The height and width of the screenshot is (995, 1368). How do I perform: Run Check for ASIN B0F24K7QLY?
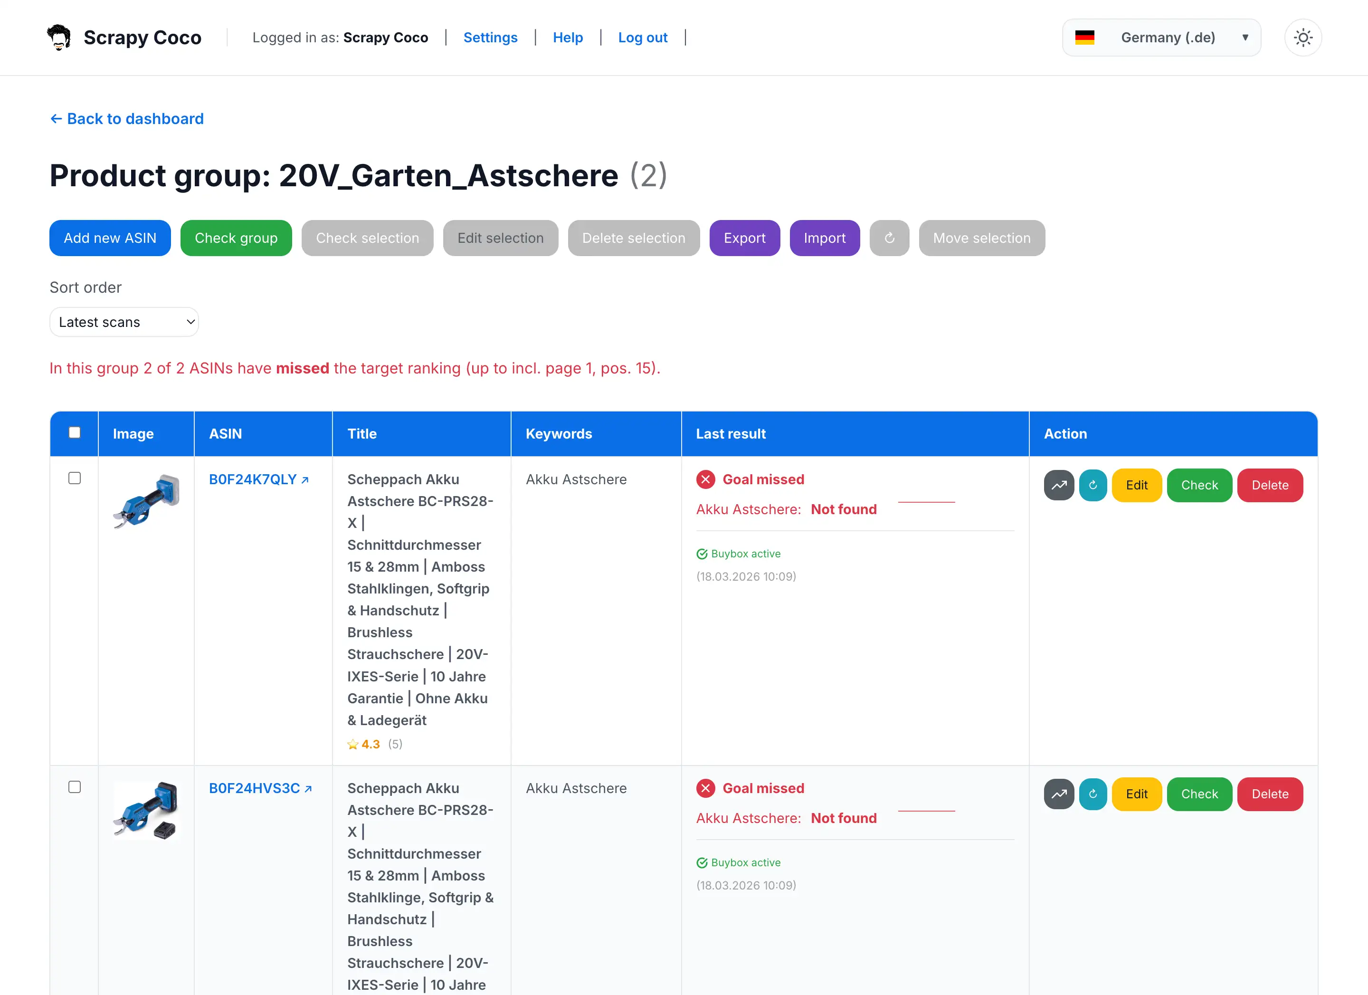click(1199, 485)
